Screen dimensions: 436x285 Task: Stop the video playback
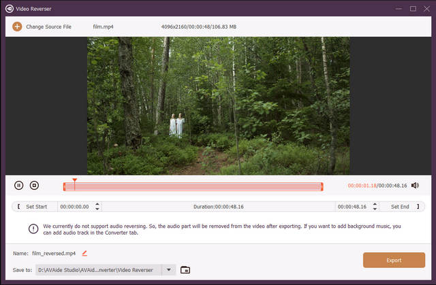pyautogui.click(x=34, y=185)
